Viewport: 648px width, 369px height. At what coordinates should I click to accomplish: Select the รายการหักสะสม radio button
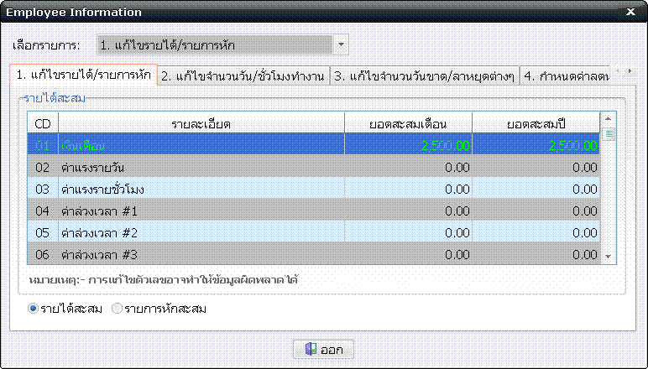(117, 309)
